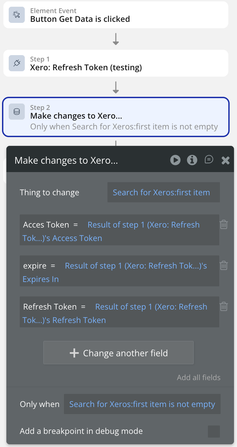Open the info icon in panel header
The height and width of the screenshot is (447, 237).
[x=192, y=160]
